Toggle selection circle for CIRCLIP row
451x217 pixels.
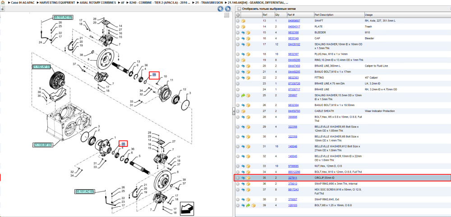pos(238,178)
